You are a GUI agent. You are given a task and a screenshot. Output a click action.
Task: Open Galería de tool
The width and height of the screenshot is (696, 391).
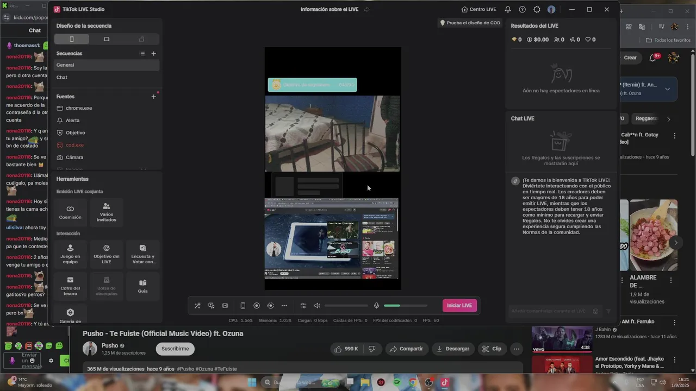pyautogui.click(x=70, y=316)
